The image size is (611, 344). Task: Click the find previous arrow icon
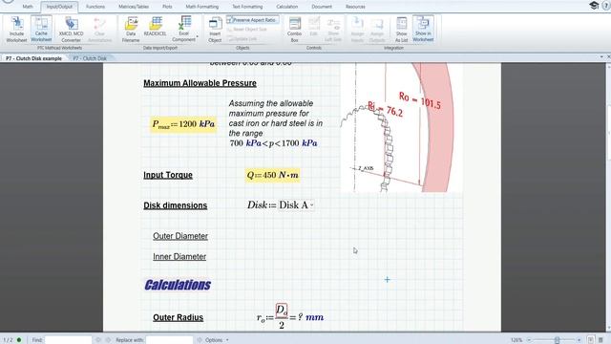point(97,340)
